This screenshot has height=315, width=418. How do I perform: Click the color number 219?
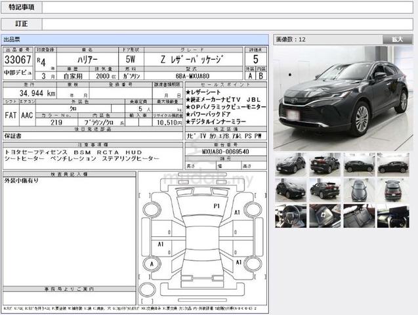click(x=56, y=122)
